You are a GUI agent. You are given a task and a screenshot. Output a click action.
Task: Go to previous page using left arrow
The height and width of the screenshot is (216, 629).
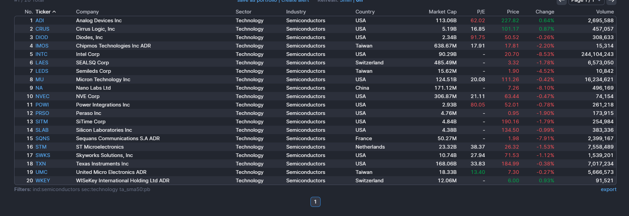tap(562, 1)
